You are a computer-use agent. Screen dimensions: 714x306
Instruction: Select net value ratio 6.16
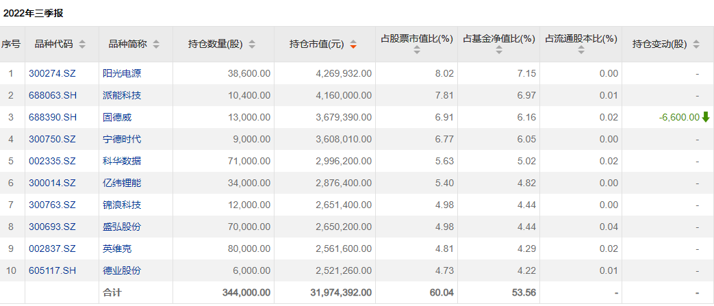click(x=528, y=117)
